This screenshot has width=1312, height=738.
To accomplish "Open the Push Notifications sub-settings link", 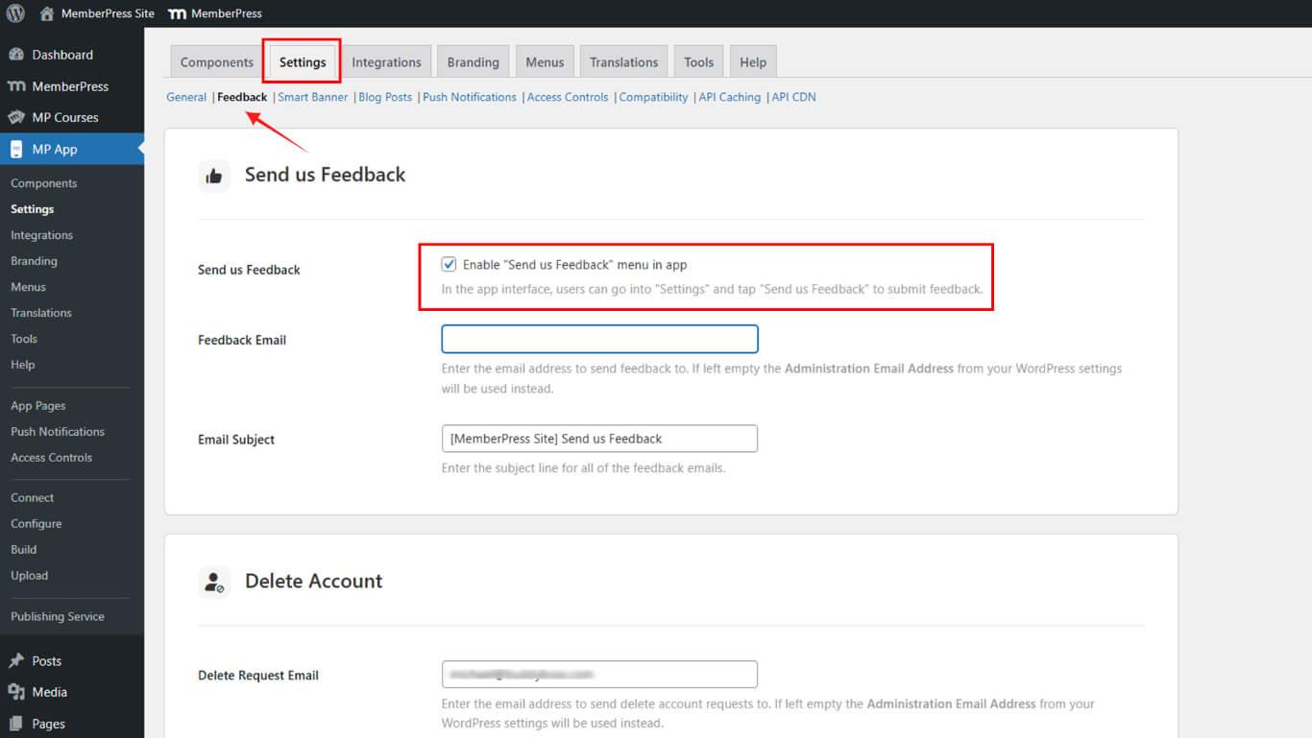I will point(469,97).
